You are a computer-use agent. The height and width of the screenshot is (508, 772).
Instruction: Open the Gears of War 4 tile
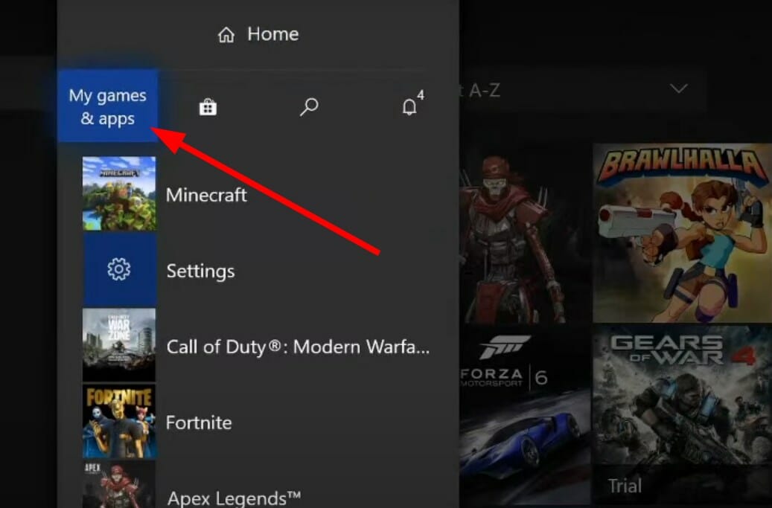click(683, 417)
